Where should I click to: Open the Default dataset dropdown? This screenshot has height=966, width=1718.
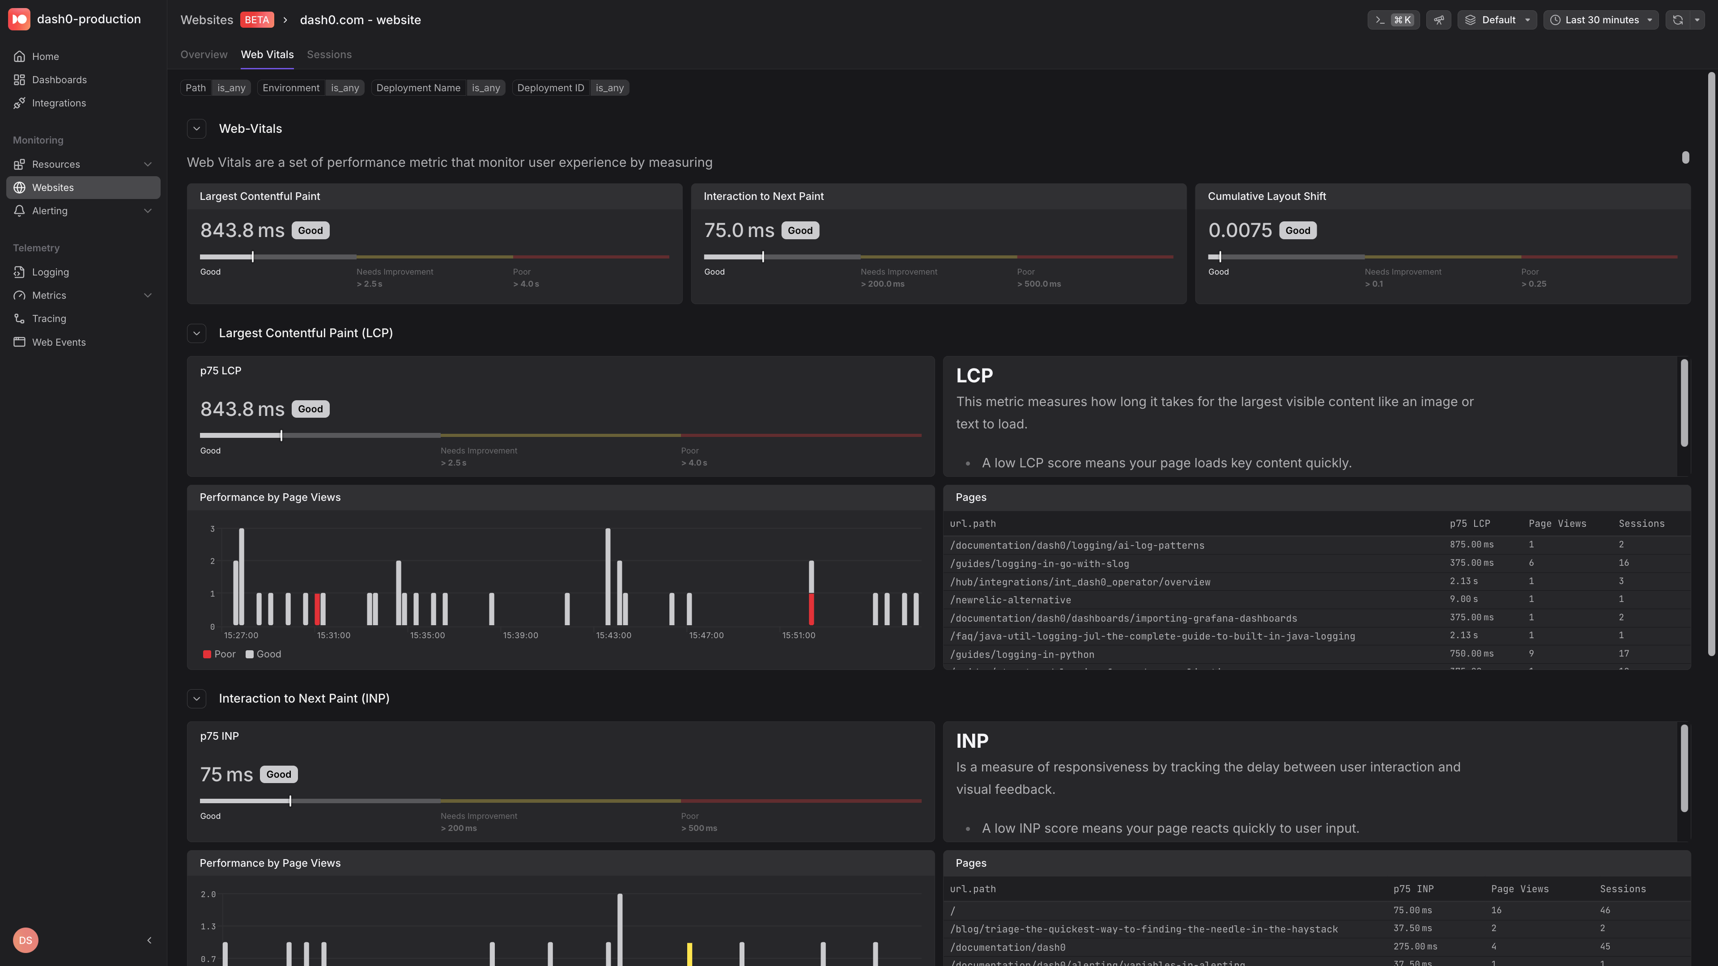click(1497, 20)
